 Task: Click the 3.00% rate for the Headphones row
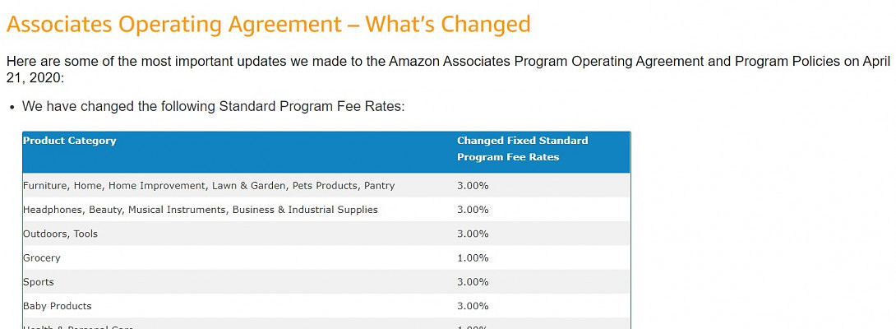[473, 210]
